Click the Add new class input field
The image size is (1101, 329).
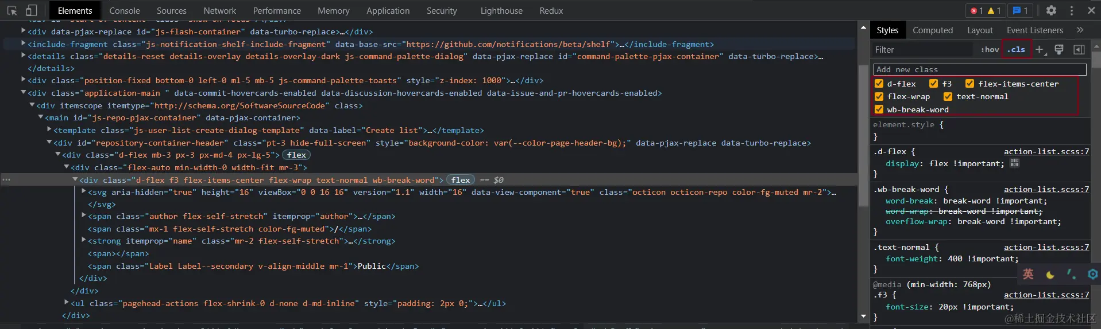979,69
